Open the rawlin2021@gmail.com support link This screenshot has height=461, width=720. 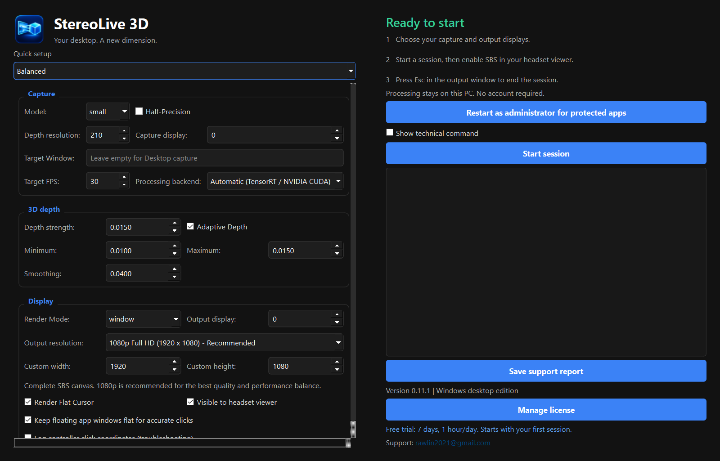point(453,443)
